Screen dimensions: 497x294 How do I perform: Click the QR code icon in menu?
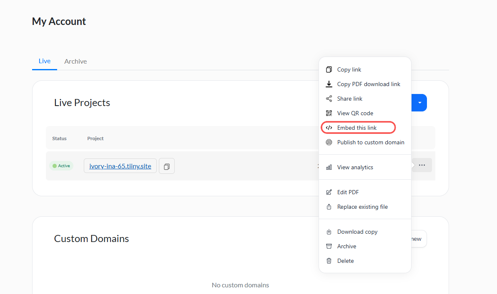[329, 113]
